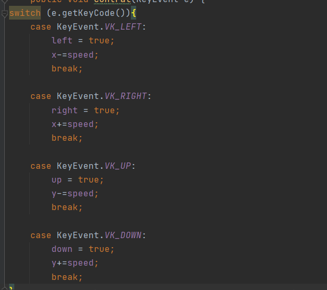This screenshot has height=290, width=327.
Task: Click the y-=speed; statement
Action: [75, 194]
